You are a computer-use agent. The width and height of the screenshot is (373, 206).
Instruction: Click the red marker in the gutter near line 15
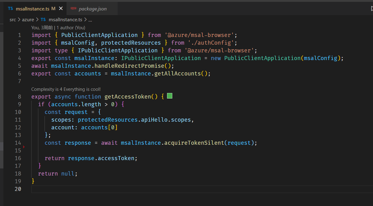tap(24, 147)
